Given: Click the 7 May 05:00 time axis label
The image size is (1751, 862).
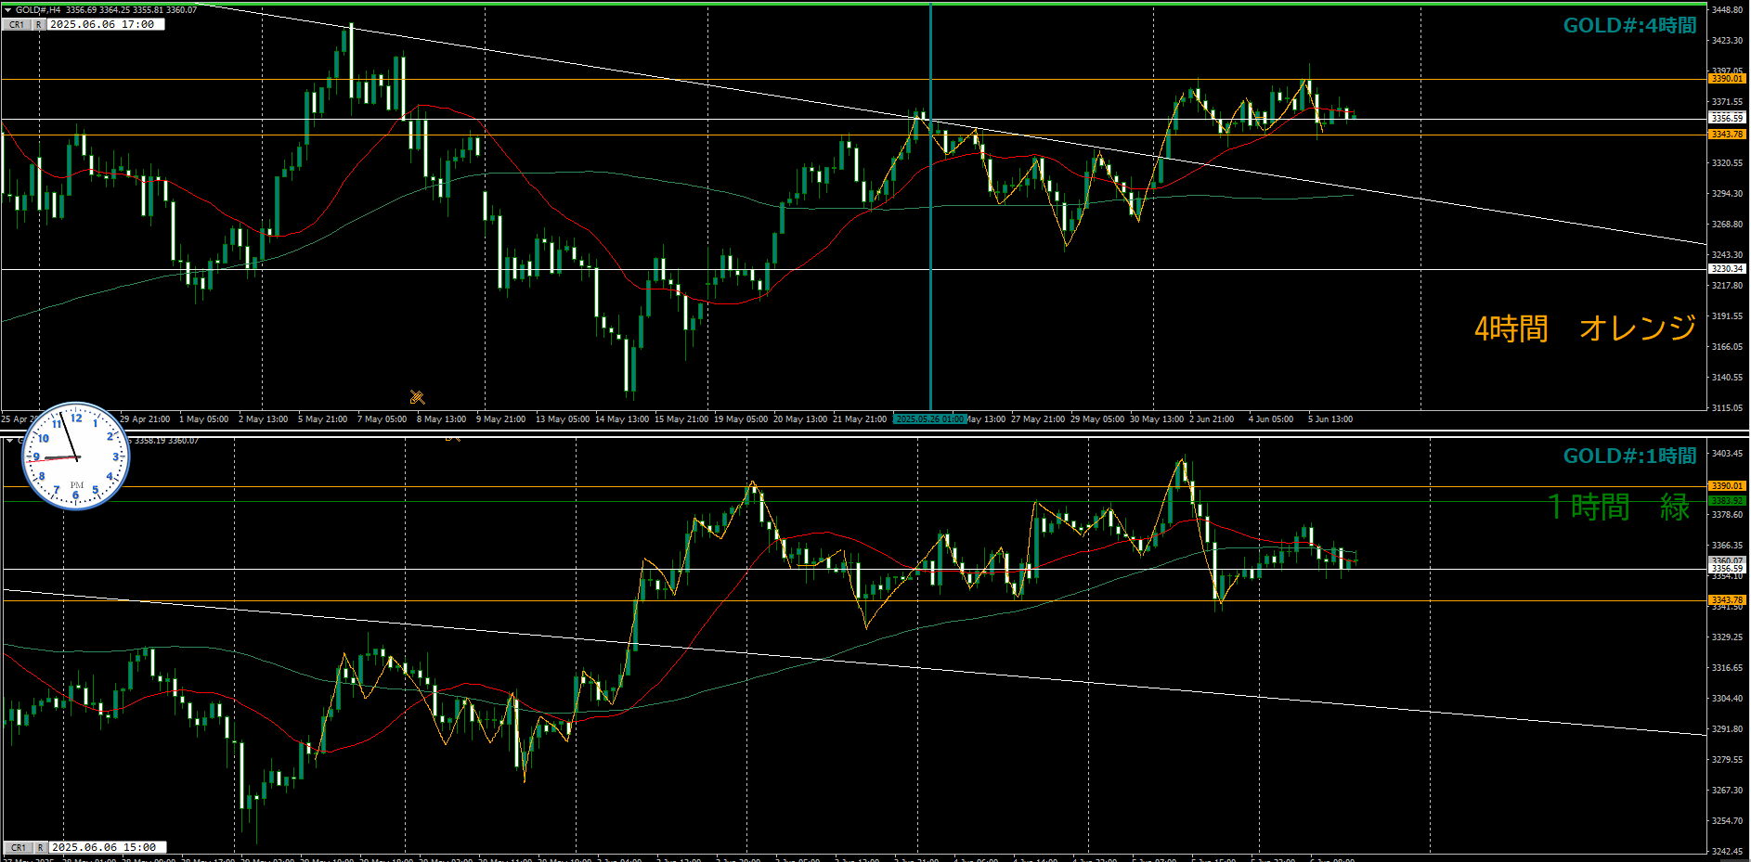Looking at the screenshot, I should click(x=382, y=419).
